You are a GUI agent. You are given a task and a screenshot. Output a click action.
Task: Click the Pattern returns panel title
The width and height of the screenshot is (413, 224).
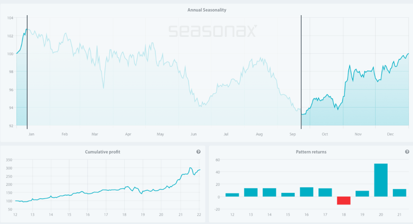tap(312, 152)
